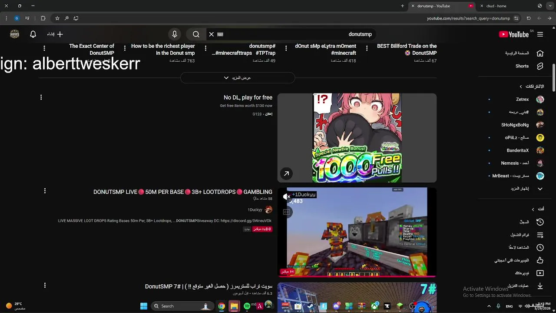Image resolution: width=556 pixels, height=313 pixels.
Task: Open the notifications bell
Action: click(33, 34)
